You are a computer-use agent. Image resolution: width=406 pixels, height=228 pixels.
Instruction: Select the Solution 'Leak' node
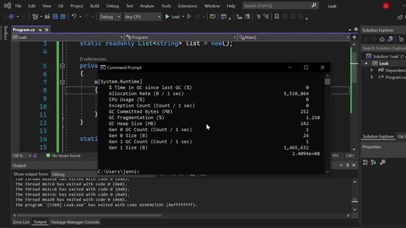pos(386,56)
